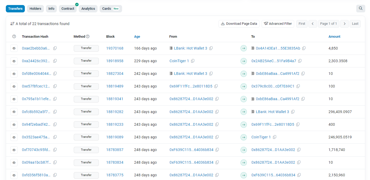370x180 pixels.
Task: Jump to Last page
Action: tap(355, 24)
